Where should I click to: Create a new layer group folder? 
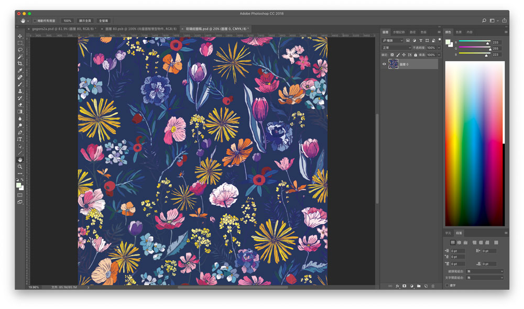click(x=419, y=286)
